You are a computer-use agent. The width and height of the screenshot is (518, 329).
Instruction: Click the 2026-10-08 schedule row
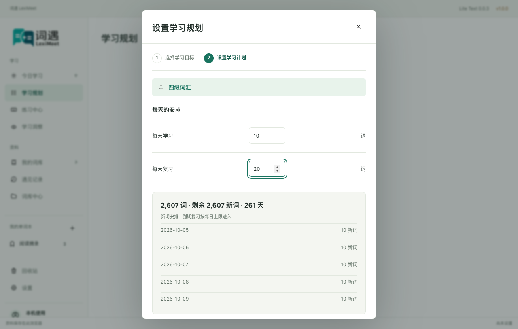tap(259, 282)
